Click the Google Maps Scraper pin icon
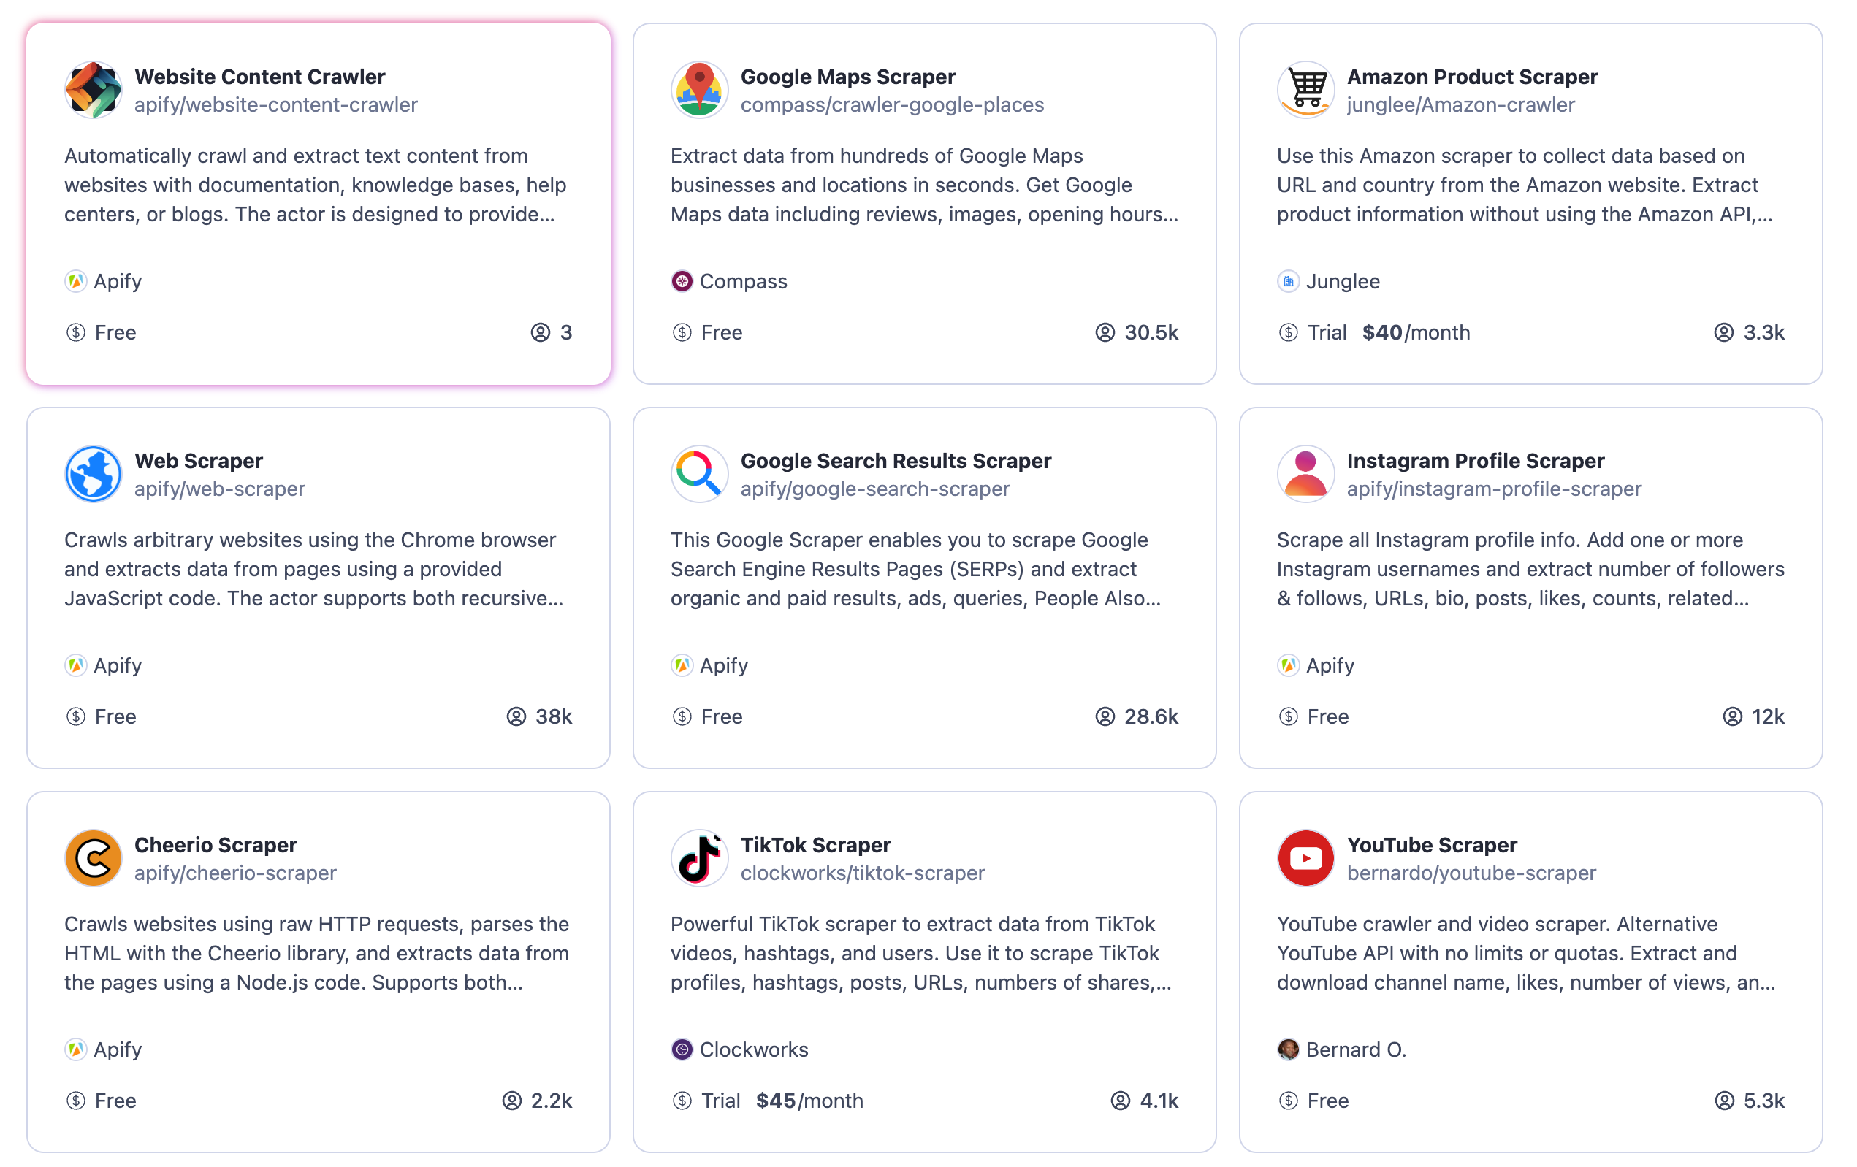Image resolution: width=1857 pixels, height=1167 pixels. [698, 89]
